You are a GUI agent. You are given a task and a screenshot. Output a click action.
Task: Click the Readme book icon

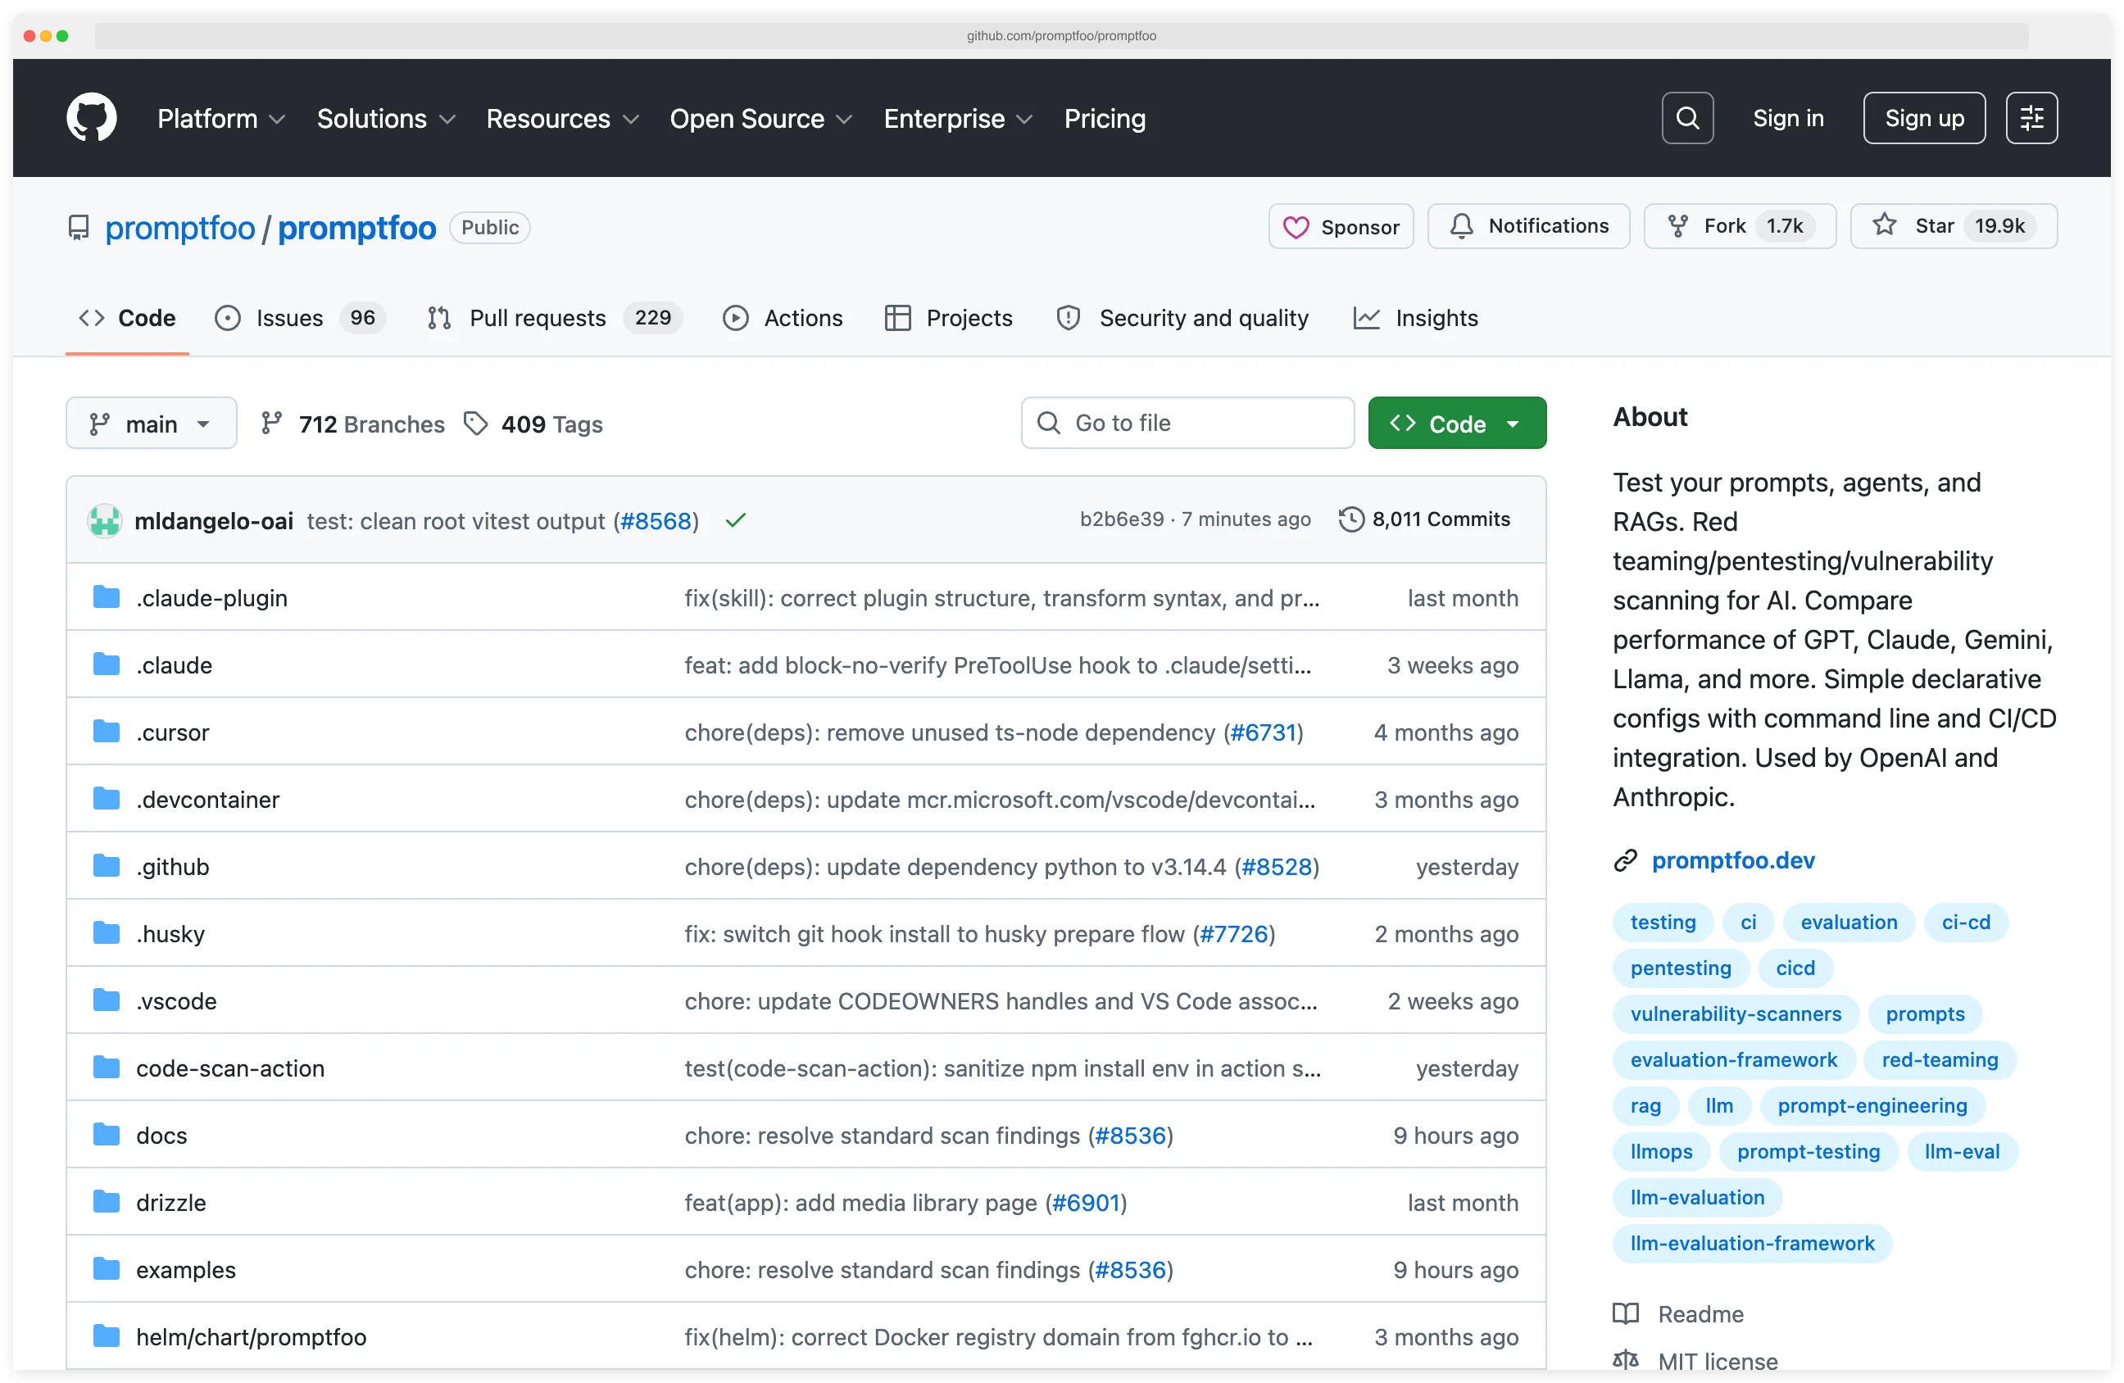(1625, 1313)
